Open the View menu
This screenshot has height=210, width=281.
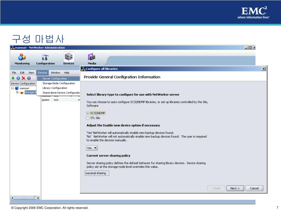pos(31,73)
